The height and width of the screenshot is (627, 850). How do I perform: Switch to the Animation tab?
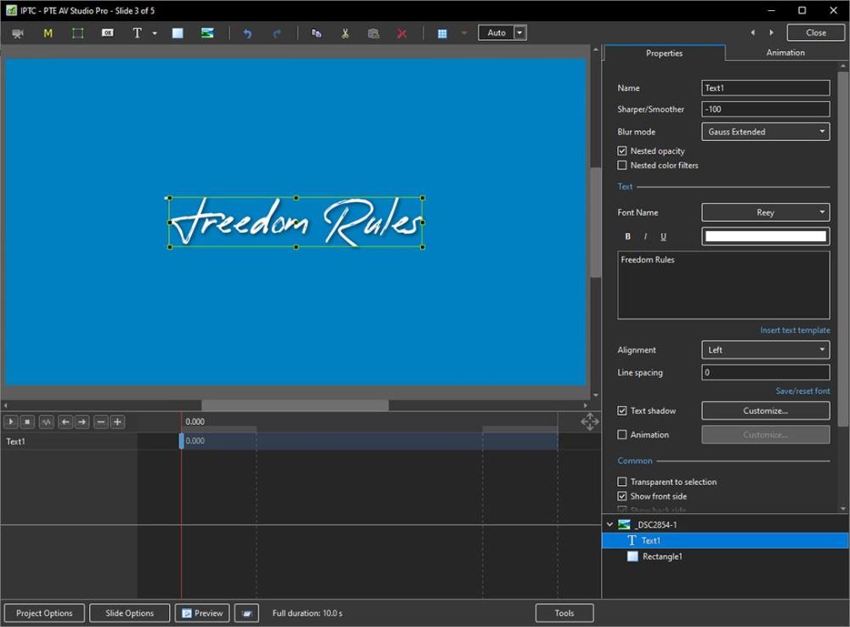click(785, 53)
